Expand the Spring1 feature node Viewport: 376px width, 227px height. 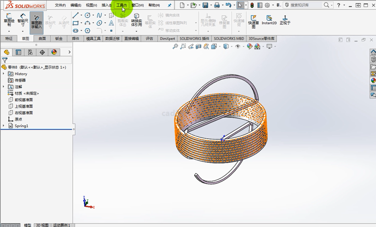click(x=3, y=126)
